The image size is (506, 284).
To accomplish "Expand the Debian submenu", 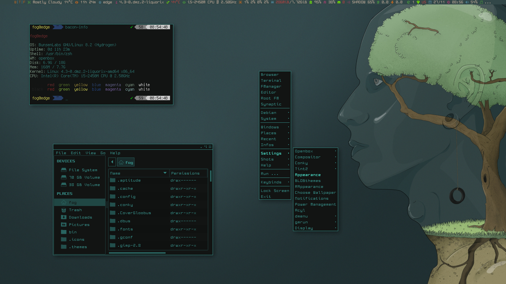I will pos(275,113).
